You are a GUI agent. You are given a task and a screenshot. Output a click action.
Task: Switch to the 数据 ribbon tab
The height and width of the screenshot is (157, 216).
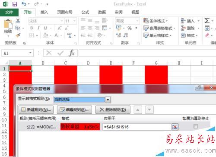pos(102,12)
